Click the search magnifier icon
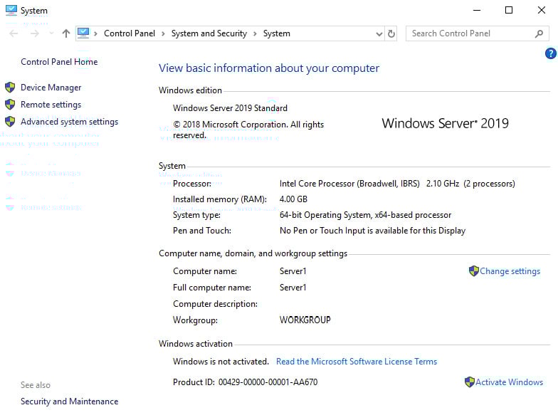The height and width of the screenshot is (420, 558). tap(539, 34)
